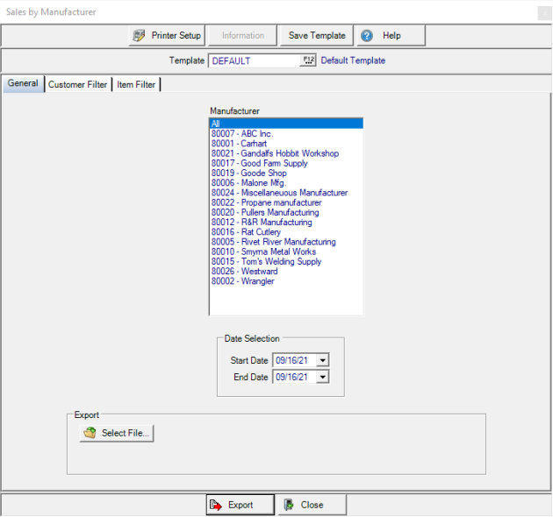Screen dimensions: 553x517
Task: Click the blue Help question mark icon
Action: tap(367, 36)
